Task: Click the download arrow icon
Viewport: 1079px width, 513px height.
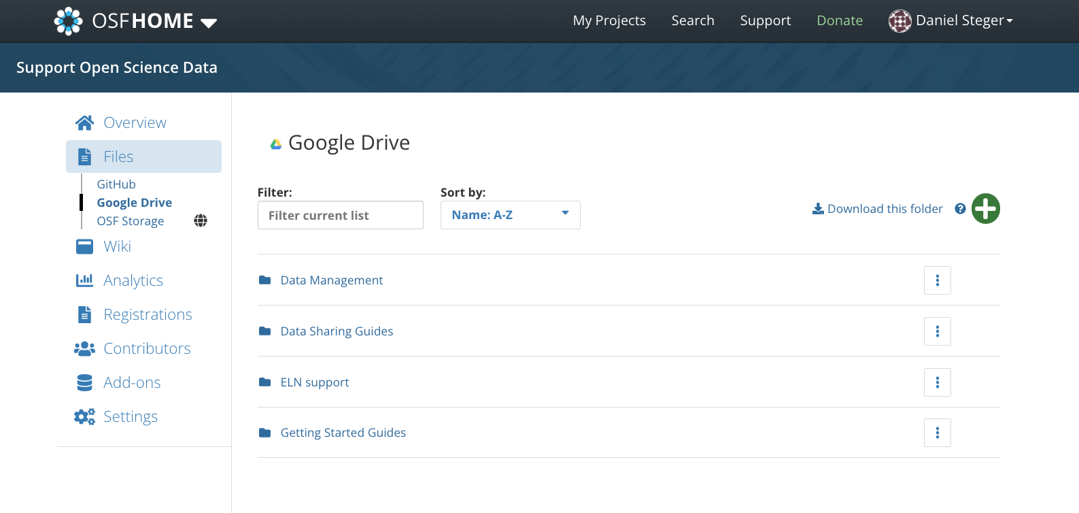Action: click(x=818, y=209)
